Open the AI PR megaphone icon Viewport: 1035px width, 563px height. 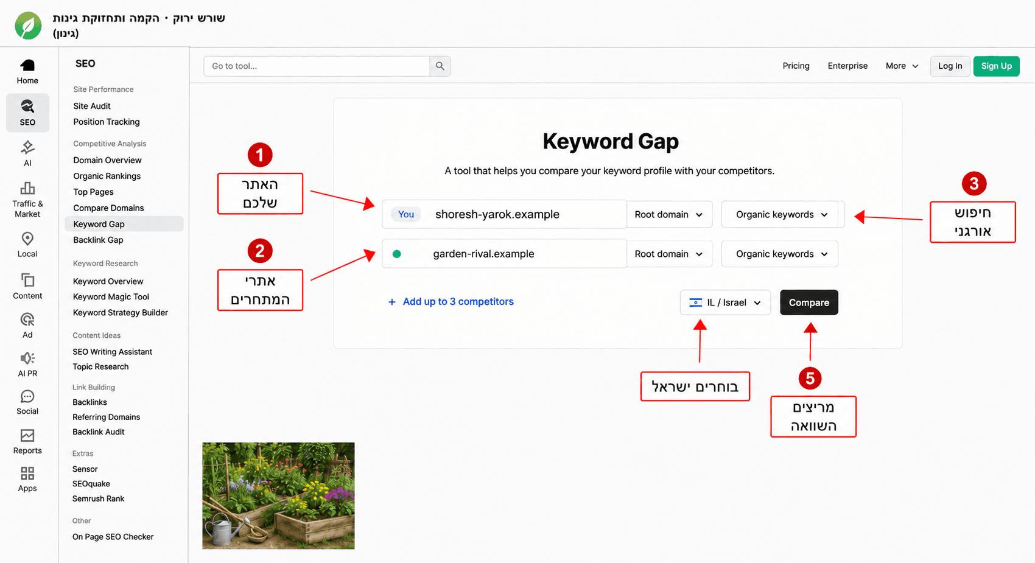pos(27,358)
